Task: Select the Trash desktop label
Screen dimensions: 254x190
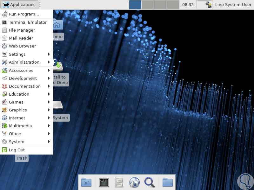Action: 22,158
